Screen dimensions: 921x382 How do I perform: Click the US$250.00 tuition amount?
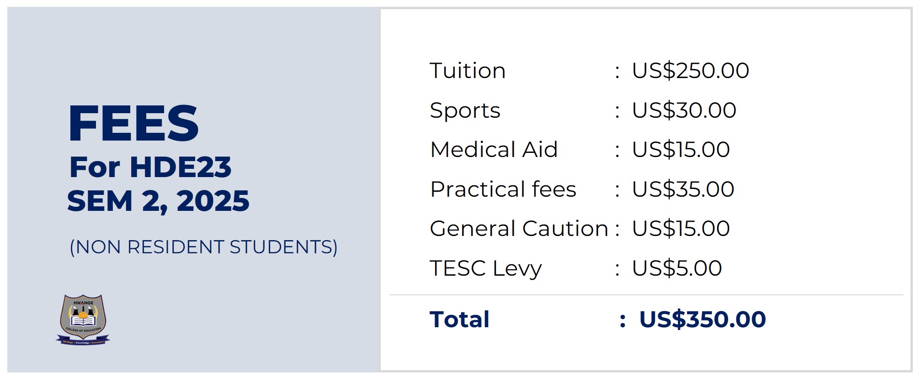(x=690, y=71)
